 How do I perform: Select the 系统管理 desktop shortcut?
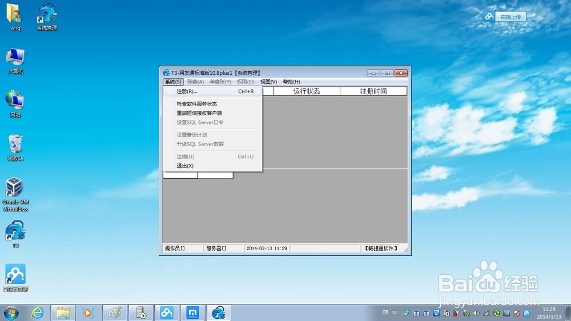47,17
